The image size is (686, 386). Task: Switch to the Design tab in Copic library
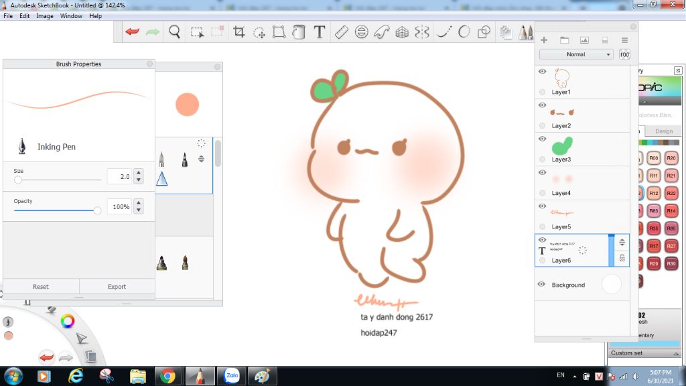tap(664, 131)
